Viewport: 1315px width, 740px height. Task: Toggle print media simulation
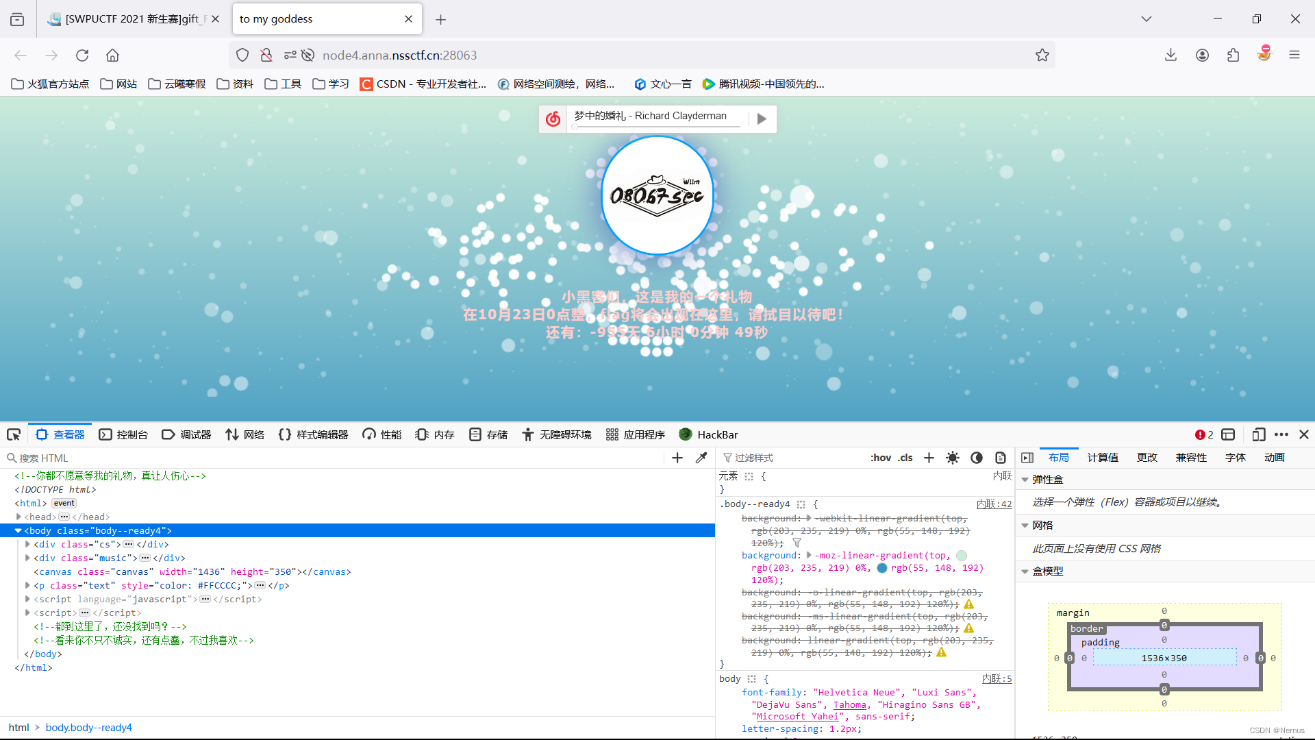[x=1001, y=457]
